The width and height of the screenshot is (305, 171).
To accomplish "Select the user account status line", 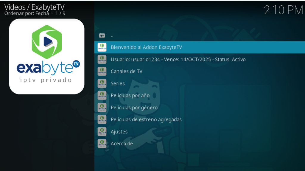I will coord(178,59).
